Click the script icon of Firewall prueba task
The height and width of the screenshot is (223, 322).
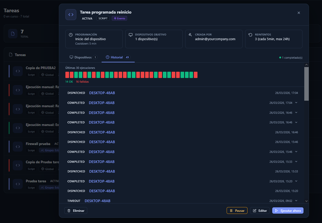pyautogui.click(x=18, y=147)
